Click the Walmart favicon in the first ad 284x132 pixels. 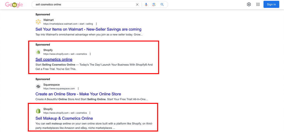pyautogui.click(x=38, y=22)
